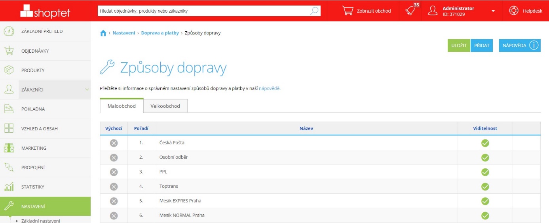Open Česká Pošta shipping method
The width and height of the screenshot is (549, 223).
click(171, 143)
